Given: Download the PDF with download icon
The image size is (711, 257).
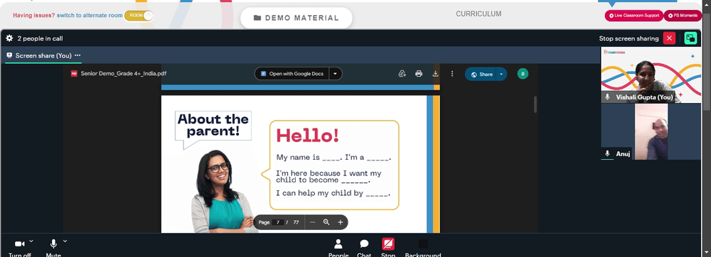Looking at the screenshot, I should pos(435,74).
